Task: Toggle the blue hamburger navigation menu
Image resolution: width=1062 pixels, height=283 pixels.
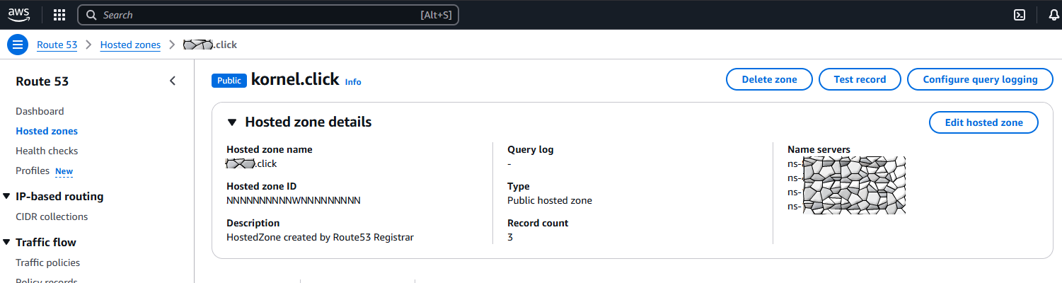Action: [x=18, y=45]
